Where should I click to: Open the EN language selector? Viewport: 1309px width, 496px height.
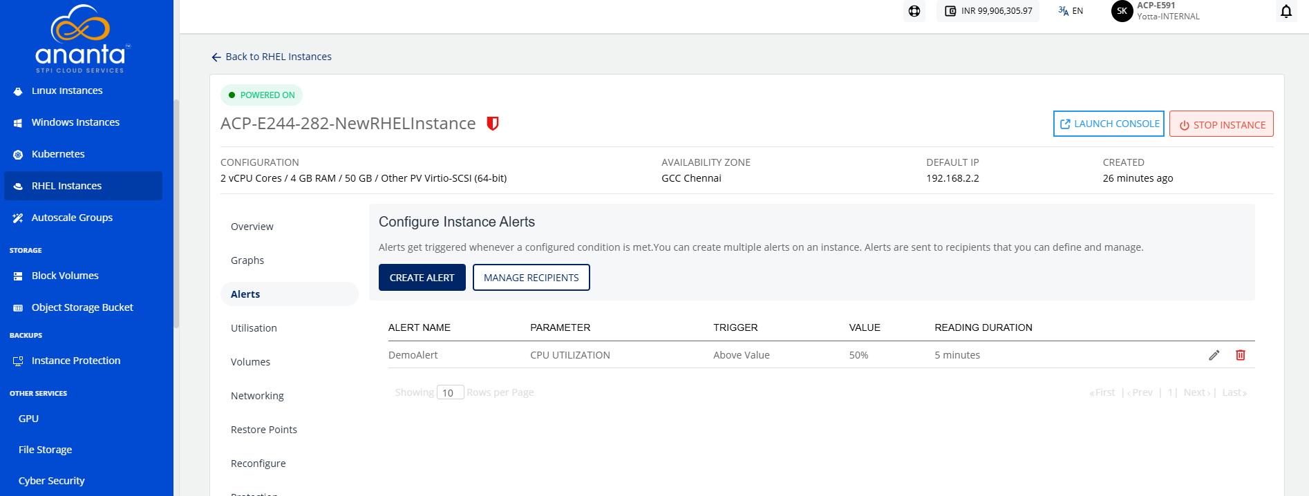[1071, 11]
